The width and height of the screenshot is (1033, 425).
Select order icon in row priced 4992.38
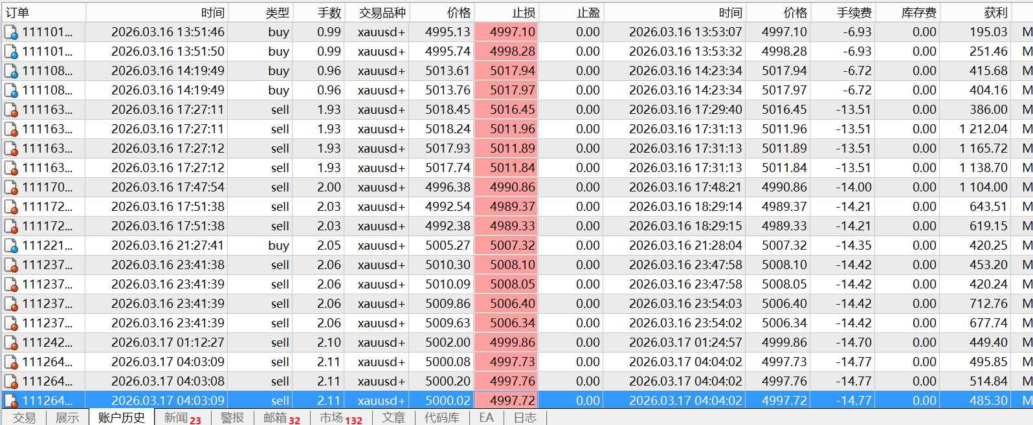tap(11, 226)
